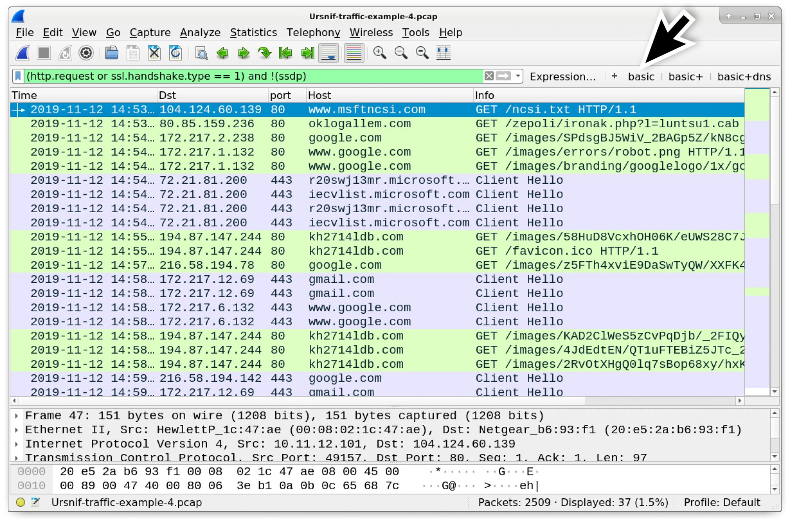Expand the Ethernet II tree item
790x524 pixels.
point(17,430)
